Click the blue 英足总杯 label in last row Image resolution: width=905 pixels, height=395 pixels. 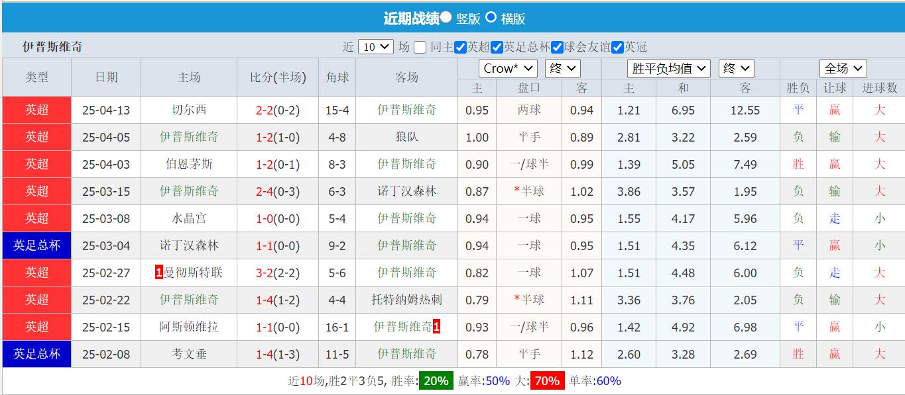(36, 354)
